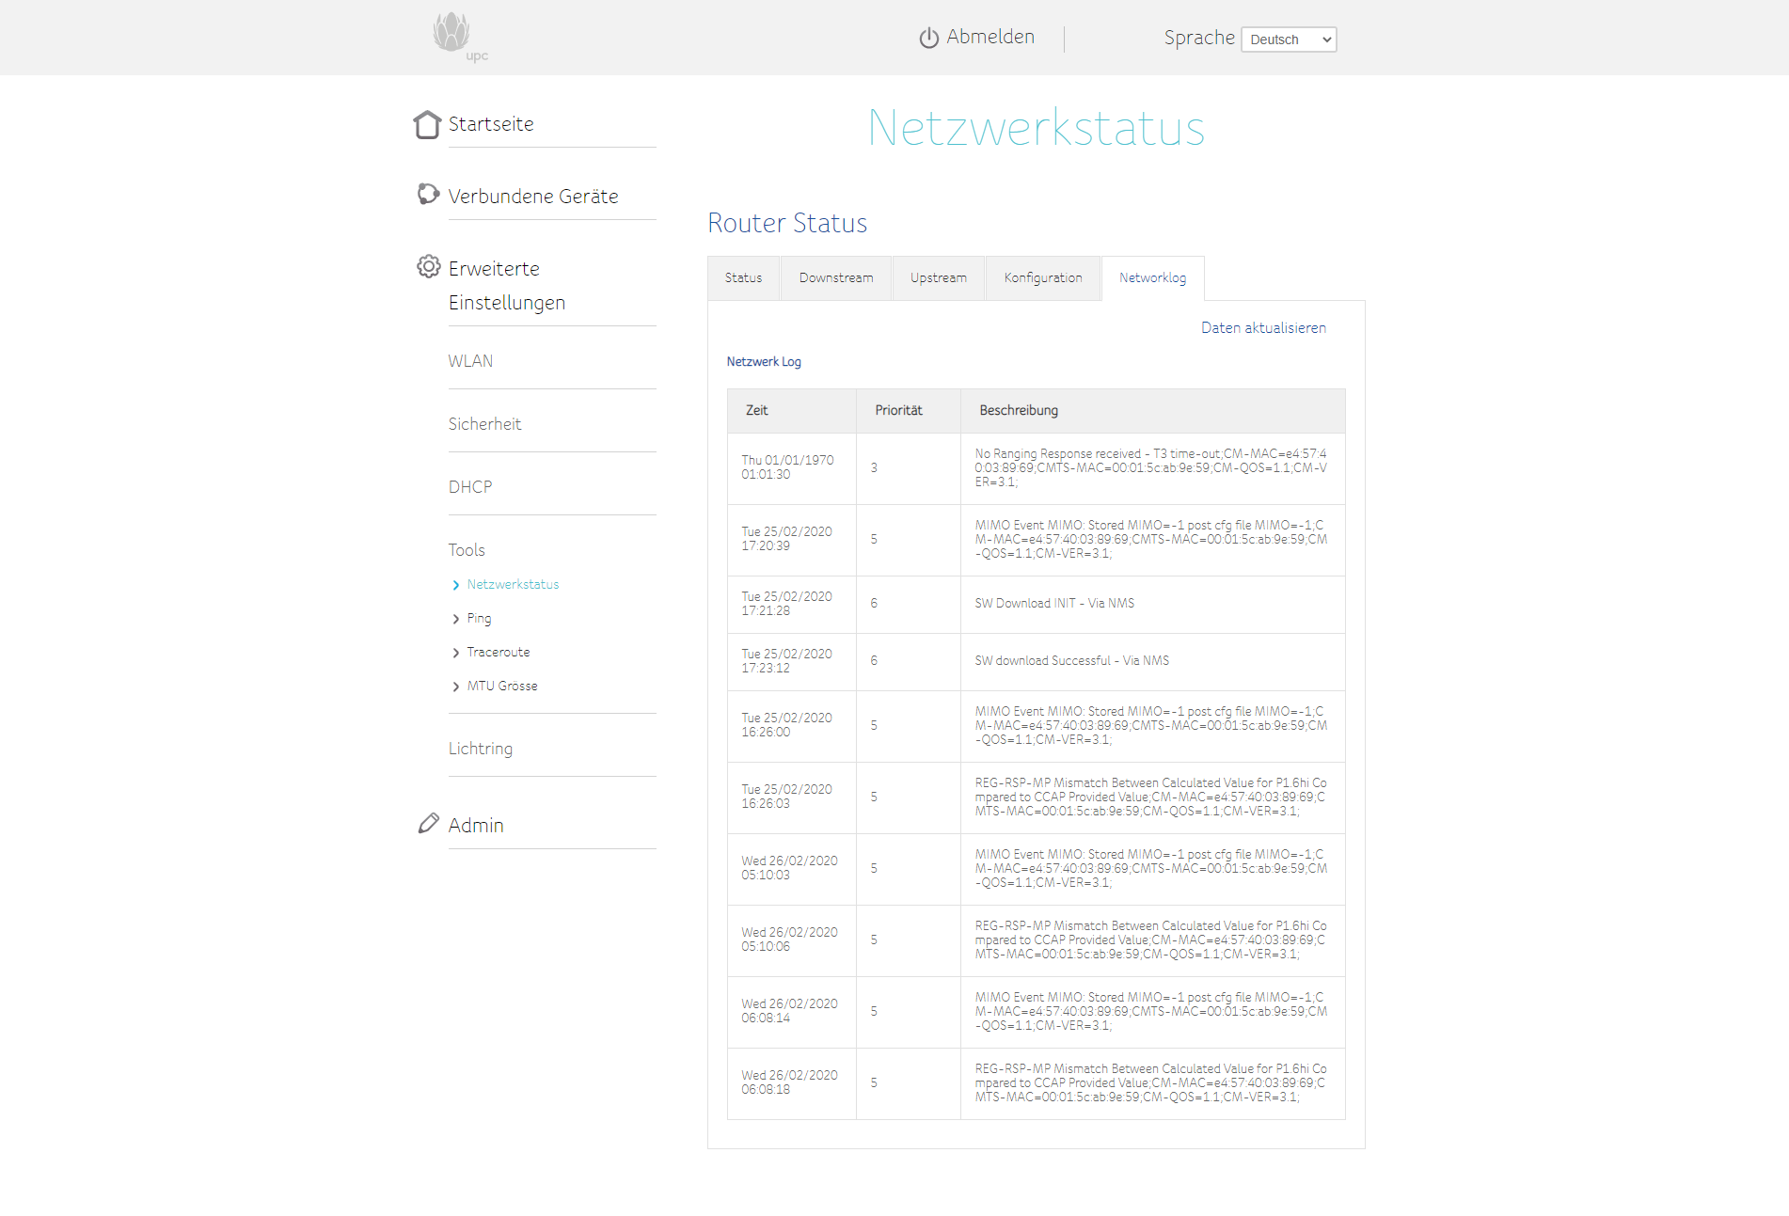
Task: Open the DHCP settings section
Action: tap(470, 487)
